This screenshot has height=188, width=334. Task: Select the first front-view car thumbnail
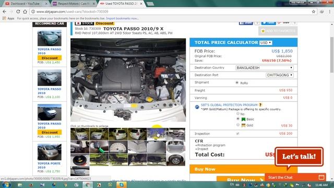click(80, 134)
